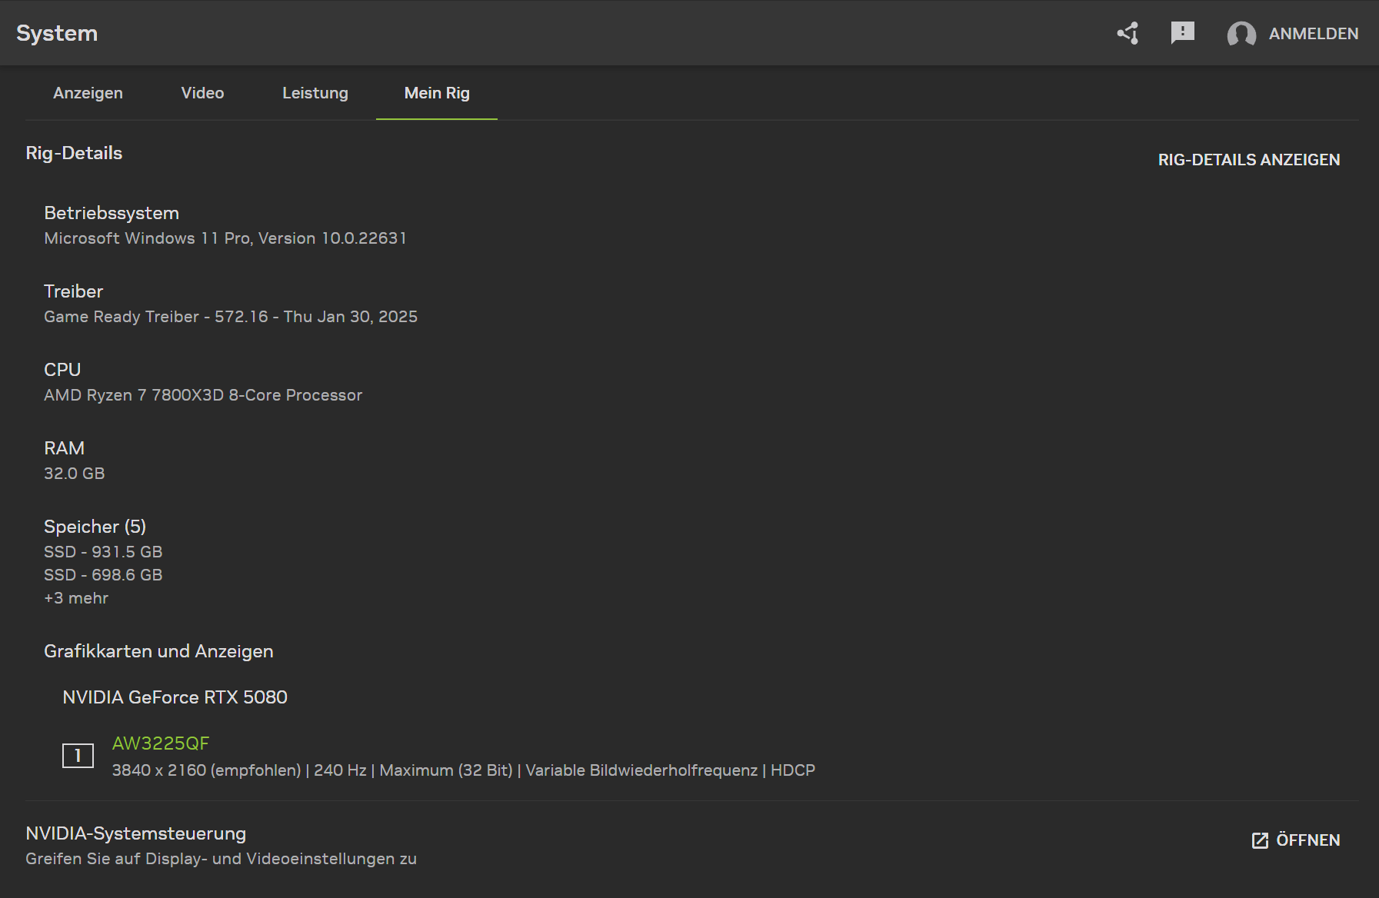This screenshot has width=1379, height=898.
Task: Click the AMD Ryzen 7 7800X3D text
Action: (203, 395)
